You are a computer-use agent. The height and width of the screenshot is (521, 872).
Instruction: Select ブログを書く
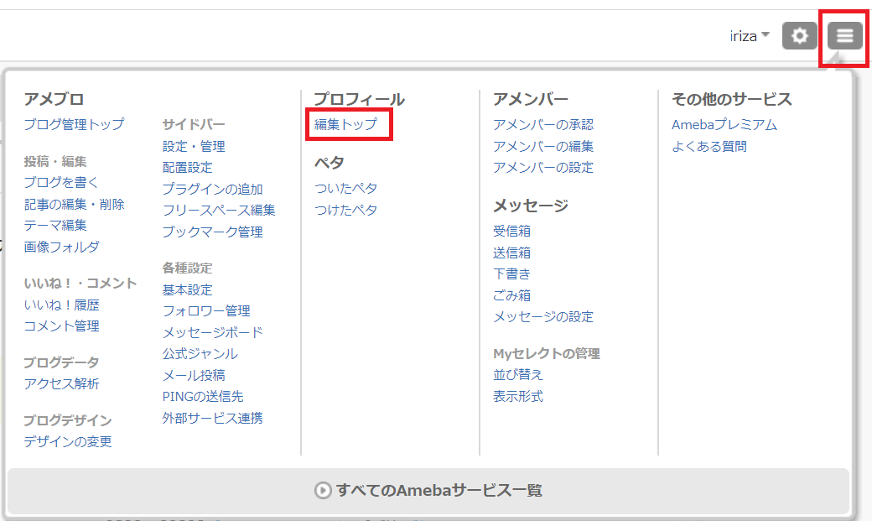pos(61,183)
